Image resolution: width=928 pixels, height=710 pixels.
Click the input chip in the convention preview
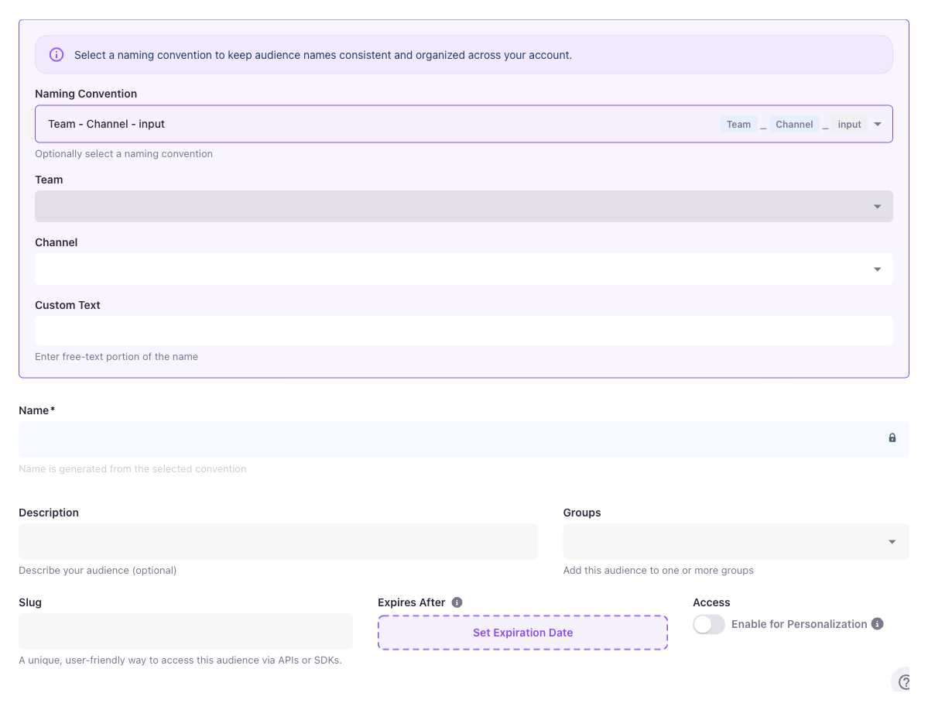[x=849, y=124]
